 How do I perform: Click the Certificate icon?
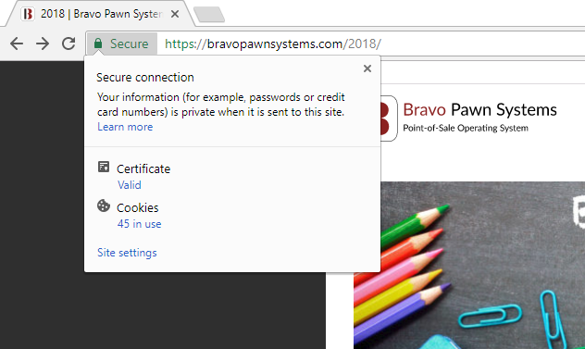tap(104, 167)
